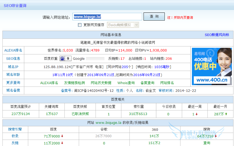The height and width of the screenshot is (146, 234).
Task: Click red down arrow beside 64万7259
Action: [x=216, y=136]
